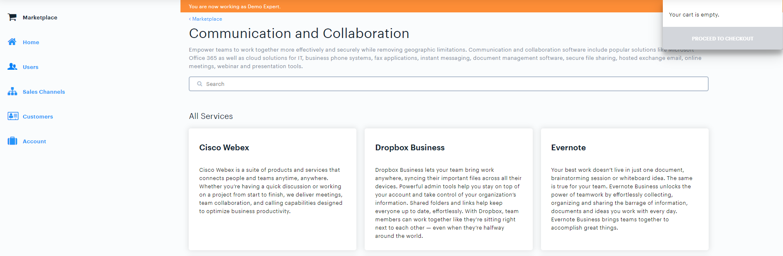Go to Home in the sidebar
The width and height of the screenshot is (783, 256).
pyautogui.click(x=31, y=42)
